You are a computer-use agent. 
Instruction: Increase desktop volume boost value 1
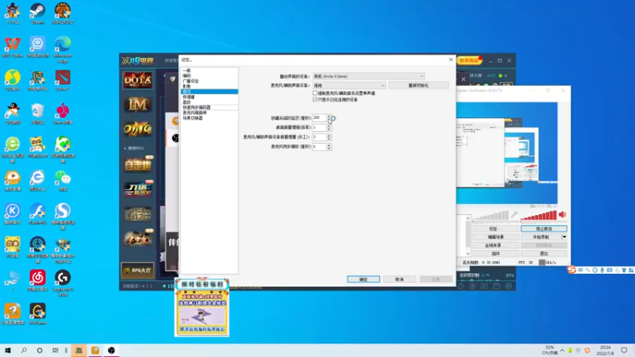[329, 125]
